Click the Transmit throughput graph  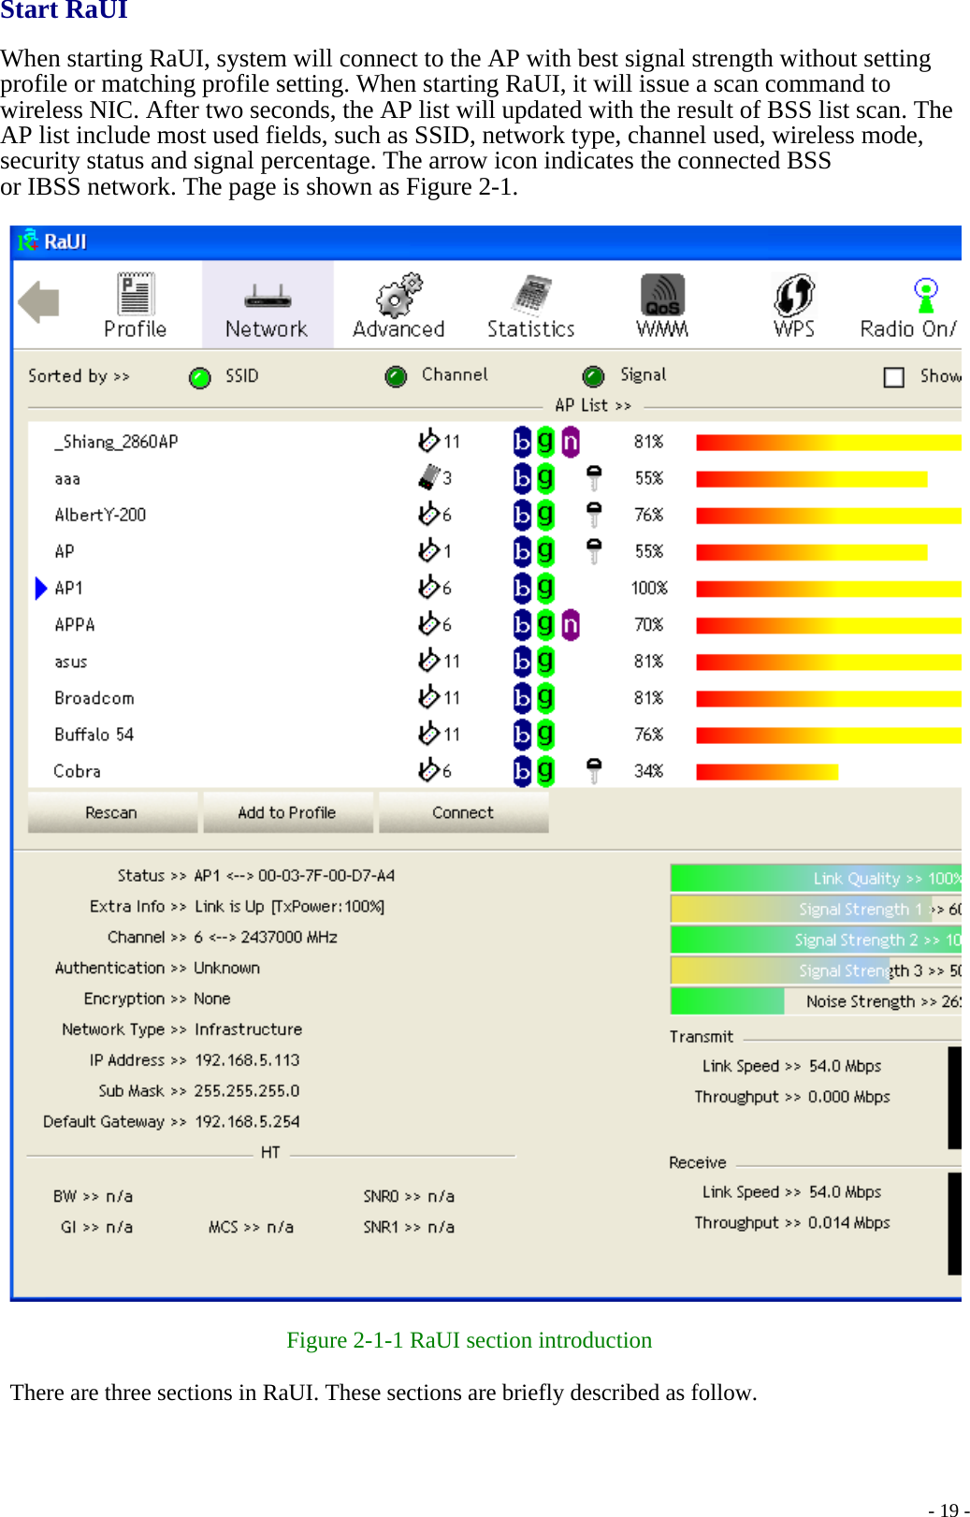click(x=954, y=1098)
